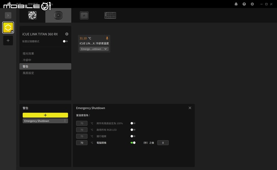Enable set all fans to 100% toggle
The image size is (277, 170).
tap(133, 123)
